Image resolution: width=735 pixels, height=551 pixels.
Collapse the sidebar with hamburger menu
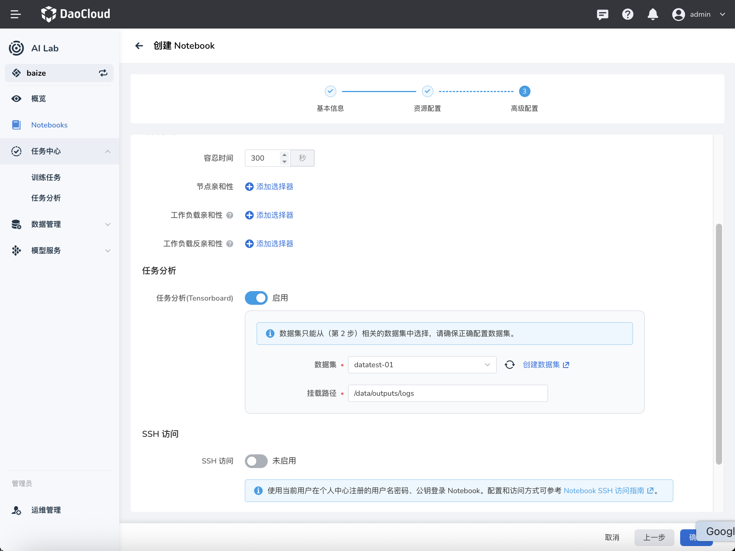[16, 14]
